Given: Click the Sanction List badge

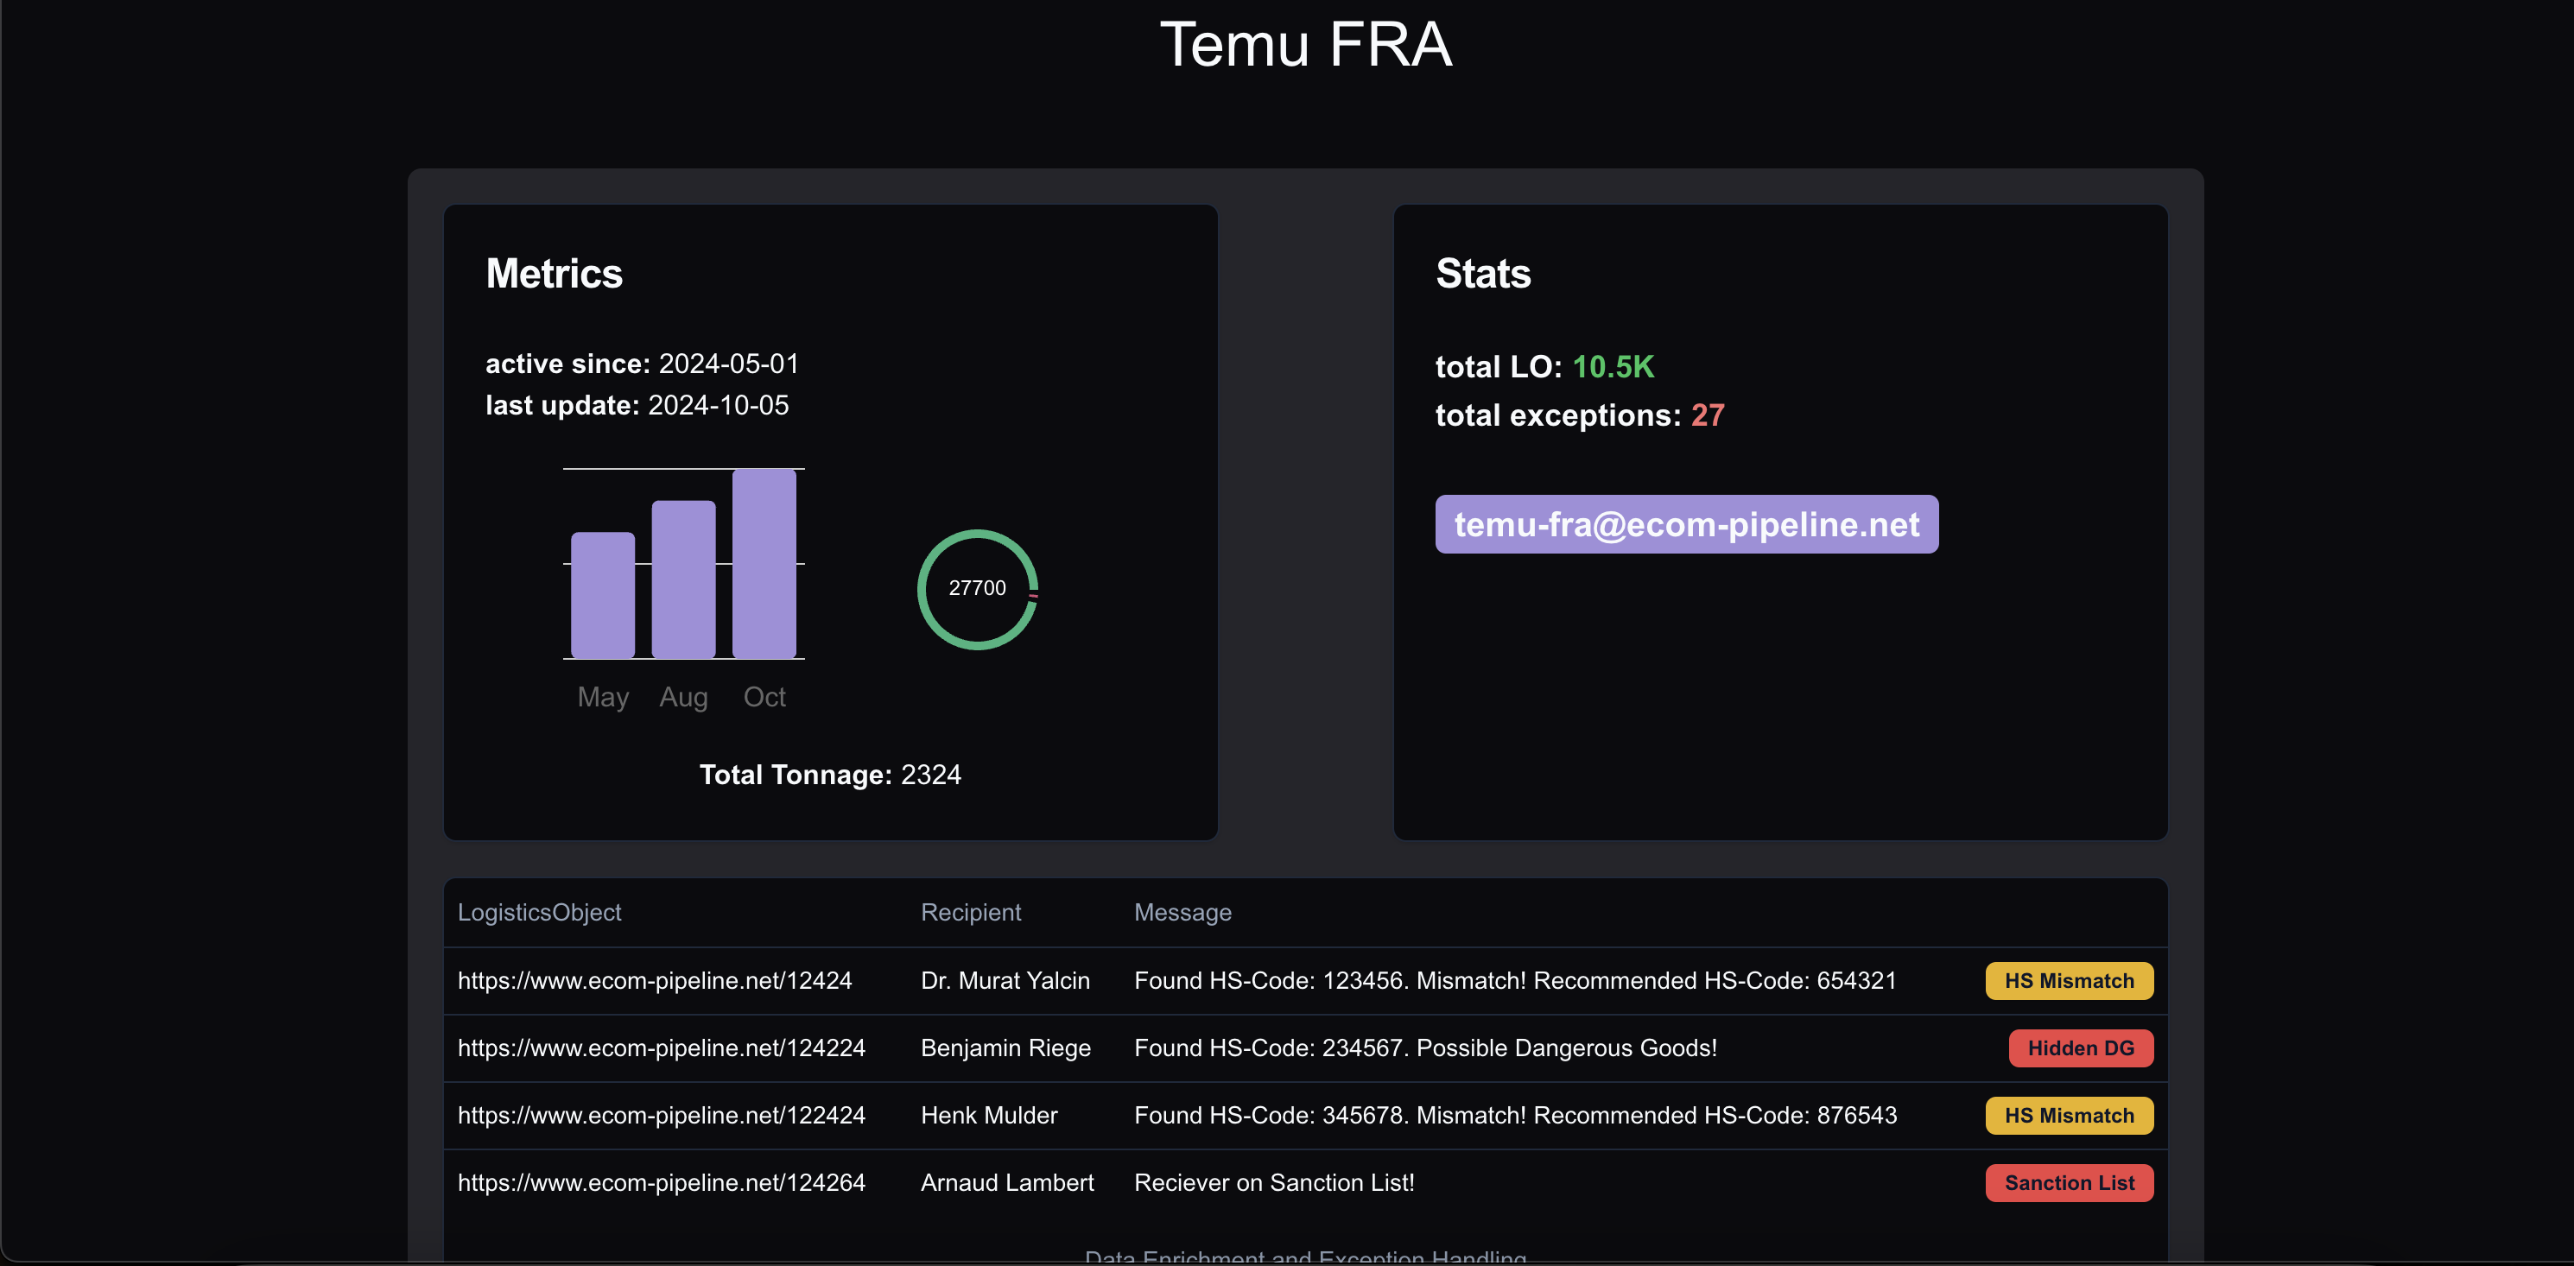Looking at the screenshot, I should tap(2069, 1183).
